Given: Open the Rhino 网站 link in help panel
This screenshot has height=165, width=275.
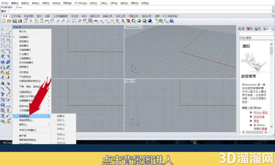Looking at the screenshot, I should click(261, 113).
